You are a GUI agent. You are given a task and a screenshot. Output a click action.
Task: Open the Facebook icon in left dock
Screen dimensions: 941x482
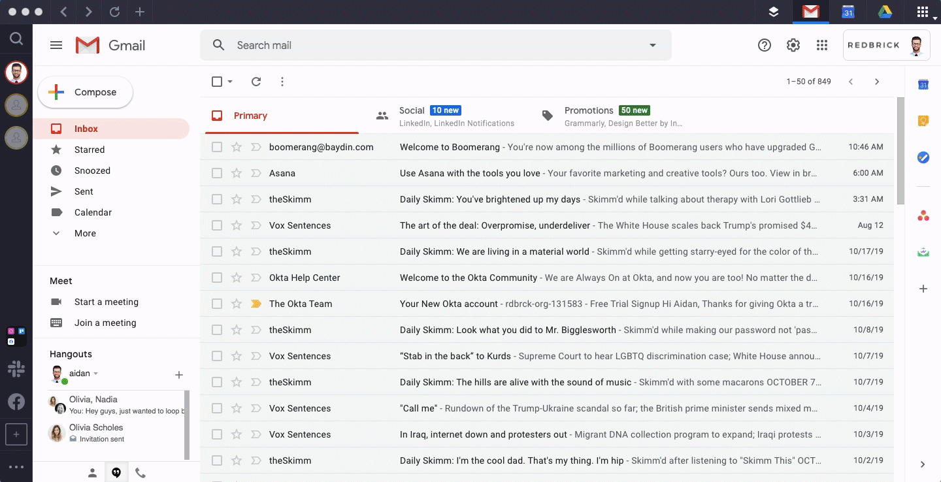[x=16, y=402]
